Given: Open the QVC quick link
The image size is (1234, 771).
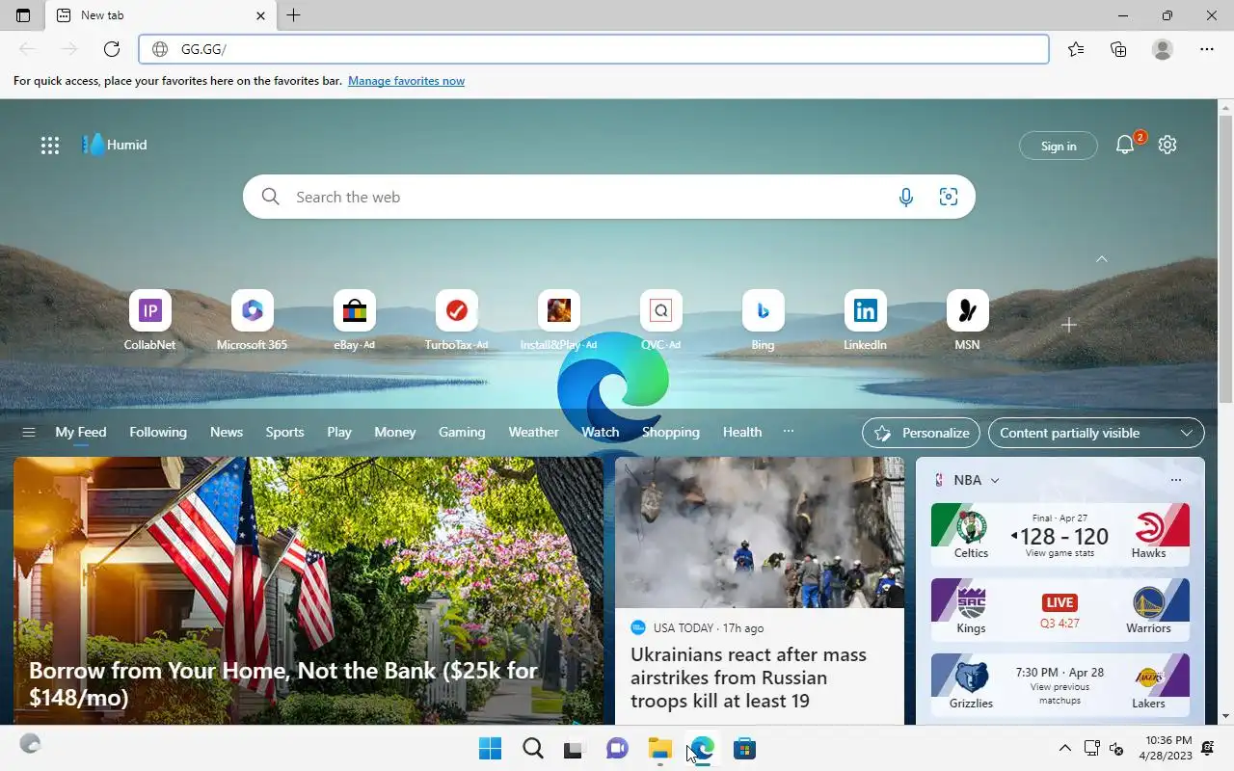Looking at the screenshot, I should (x=660, y=320).
